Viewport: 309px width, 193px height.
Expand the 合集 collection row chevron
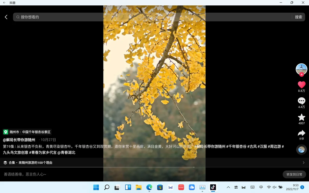click(304, 163)
